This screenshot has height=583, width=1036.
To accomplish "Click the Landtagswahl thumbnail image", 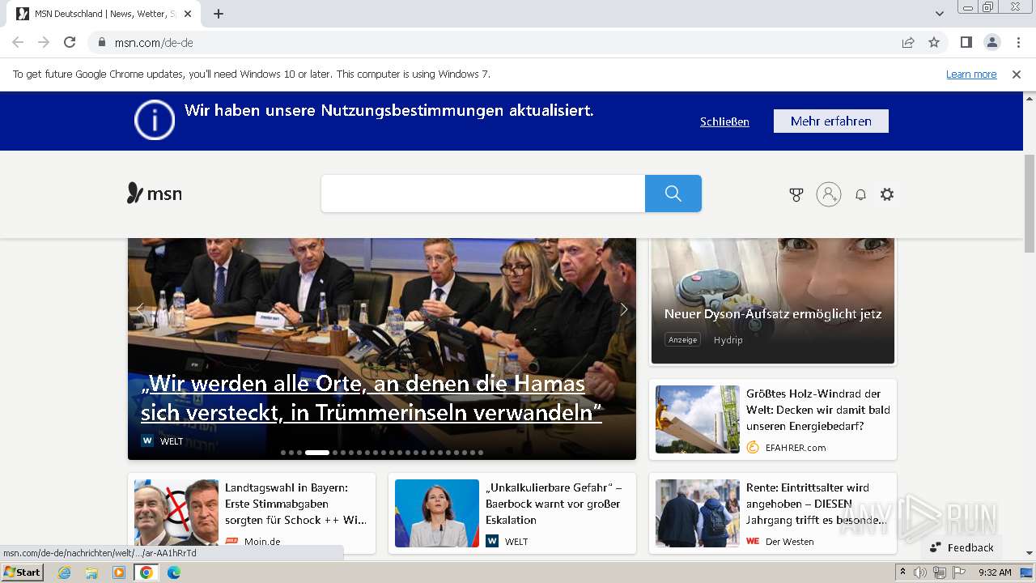I will pos(176,513).
